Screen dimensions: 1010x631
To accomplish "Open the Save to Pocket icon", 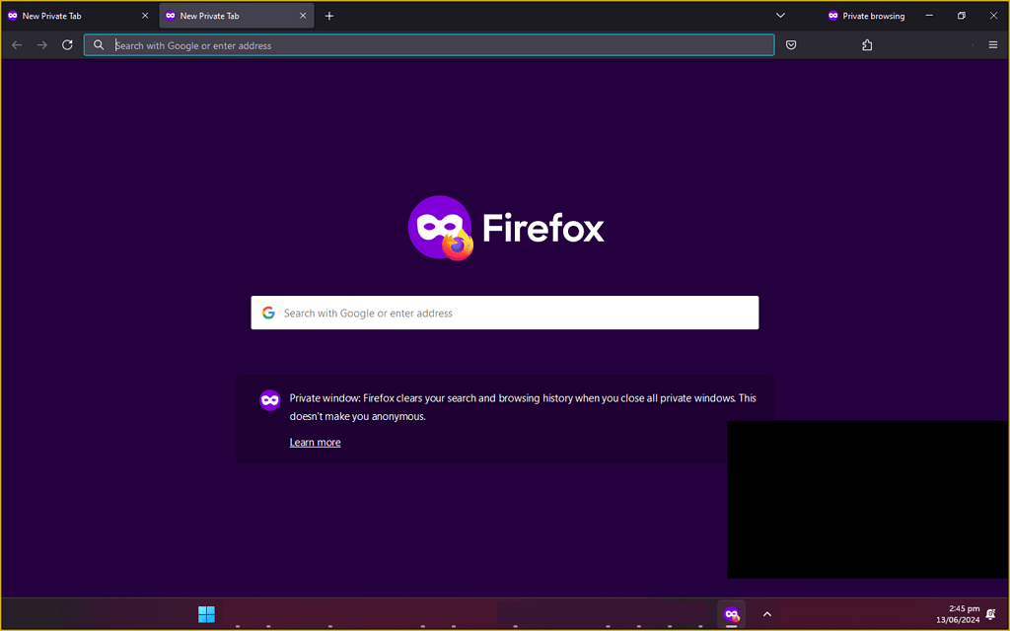I will coord(791,44).
